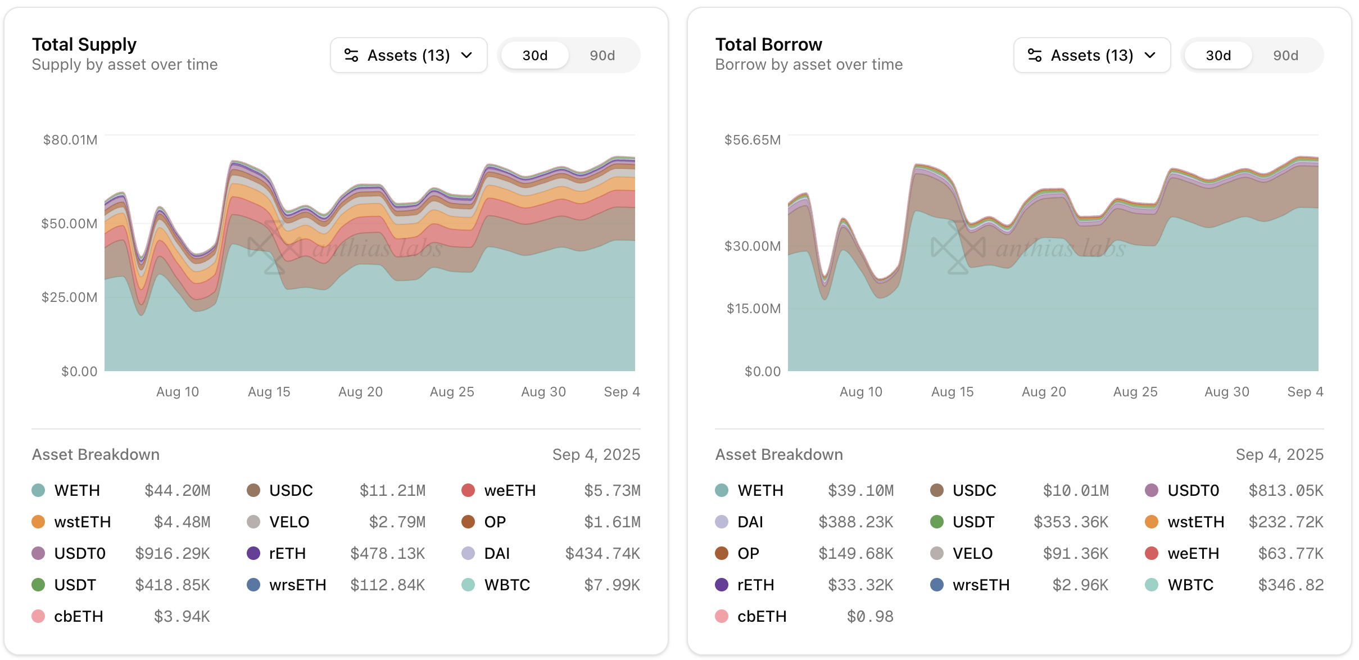
Task: Select 30d tab in Total Borrow
Action: tap(1218, 55)
